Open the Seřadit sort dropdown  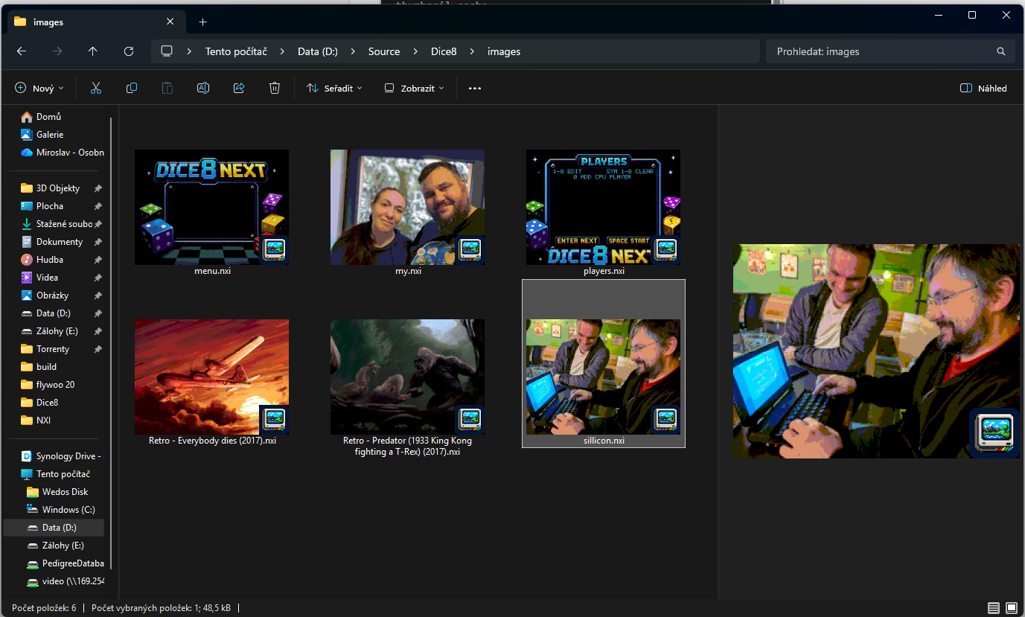334,88
